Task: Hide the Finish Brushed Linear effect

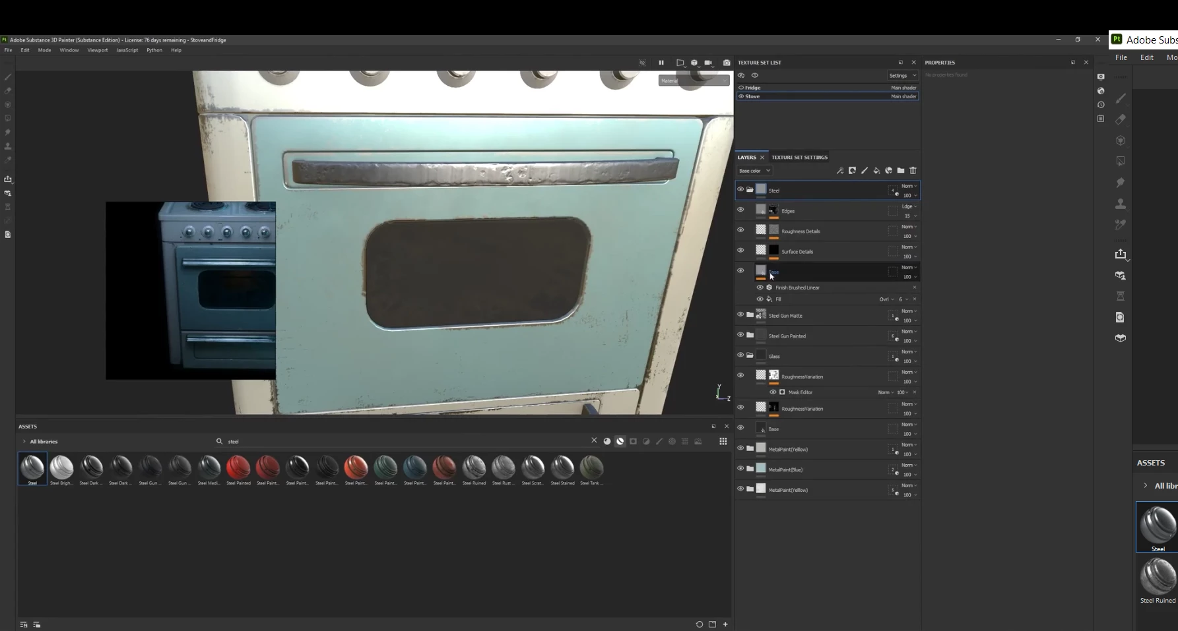Action: (x=760, y=287)
